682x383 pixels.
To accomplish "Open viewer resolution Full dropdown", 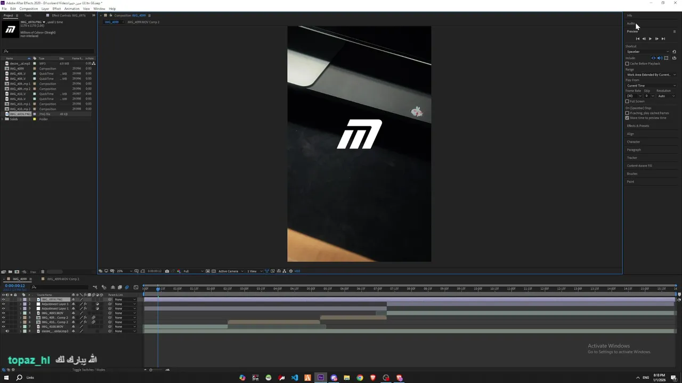I will [x=193, y=271].
